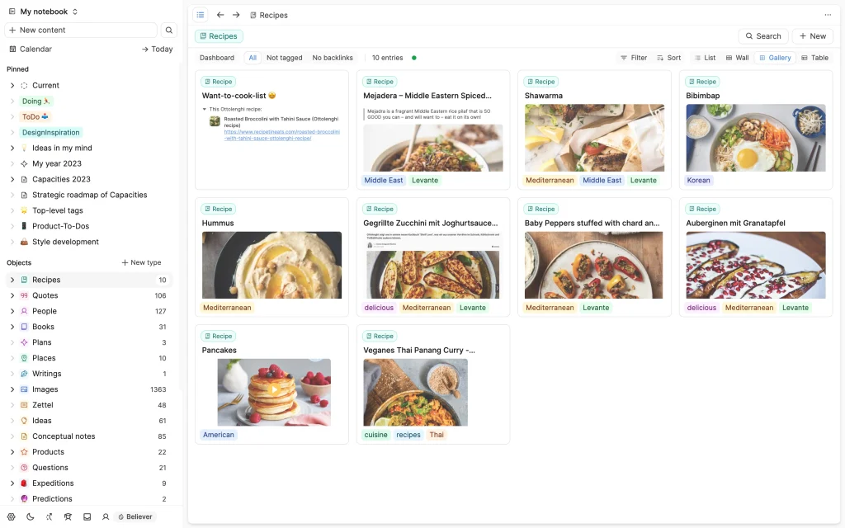Open the My notebook dropdown
The height and width of the screenshot is (528, 845).
pyautogui.click(x=49, y=12)
